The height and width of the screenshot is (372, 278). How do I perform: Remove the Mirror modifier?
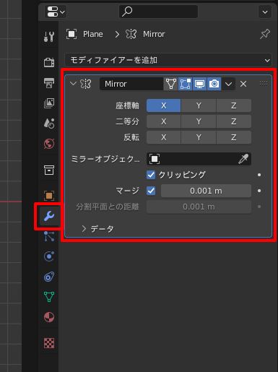[x=243, y=84]
